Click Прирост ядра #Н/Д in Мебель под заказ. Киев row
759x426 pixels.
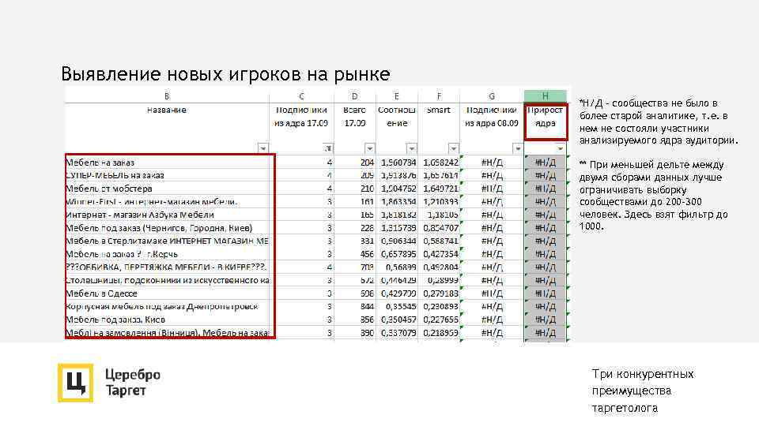(x=545, y=319)
